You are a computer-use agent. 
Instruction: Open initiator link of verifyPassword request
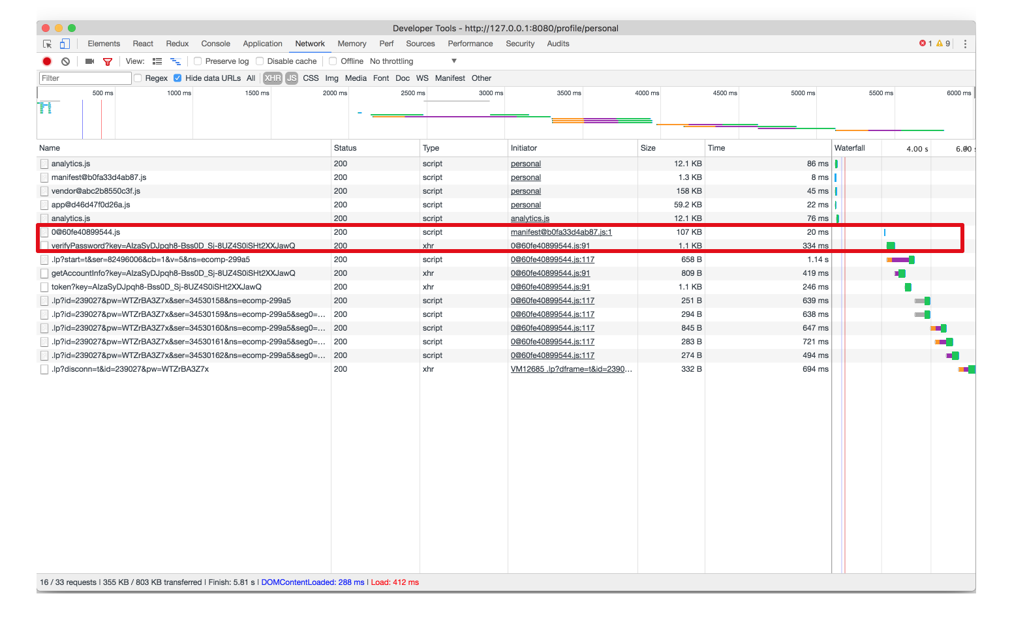coord(550,246)
